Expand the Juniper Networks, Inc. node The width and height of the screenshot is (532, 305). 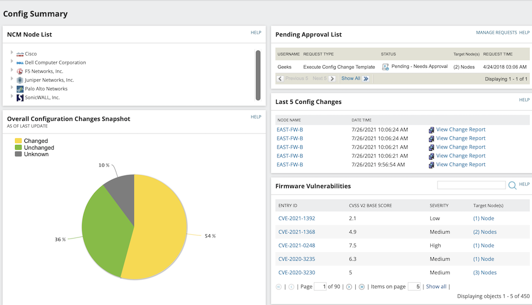(12, 79)
